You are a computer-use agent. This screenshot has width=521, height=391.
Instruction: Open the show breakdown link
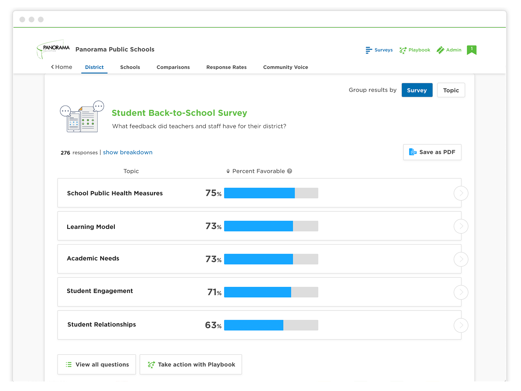[x=128, y=152]
